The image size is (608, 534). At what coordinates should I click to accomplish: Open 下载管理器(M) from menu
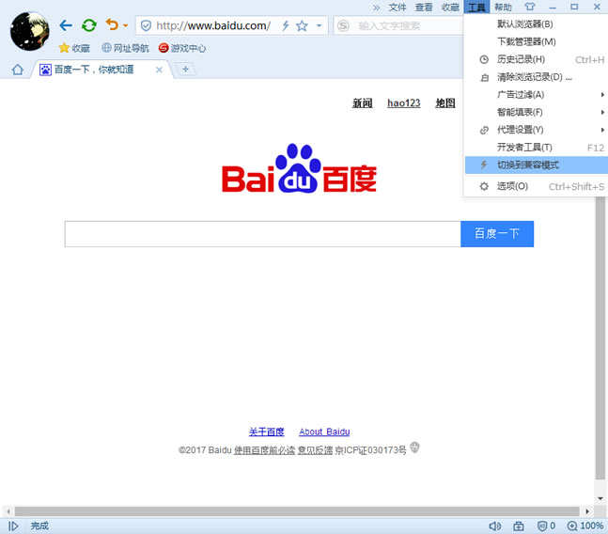[537, 41]
